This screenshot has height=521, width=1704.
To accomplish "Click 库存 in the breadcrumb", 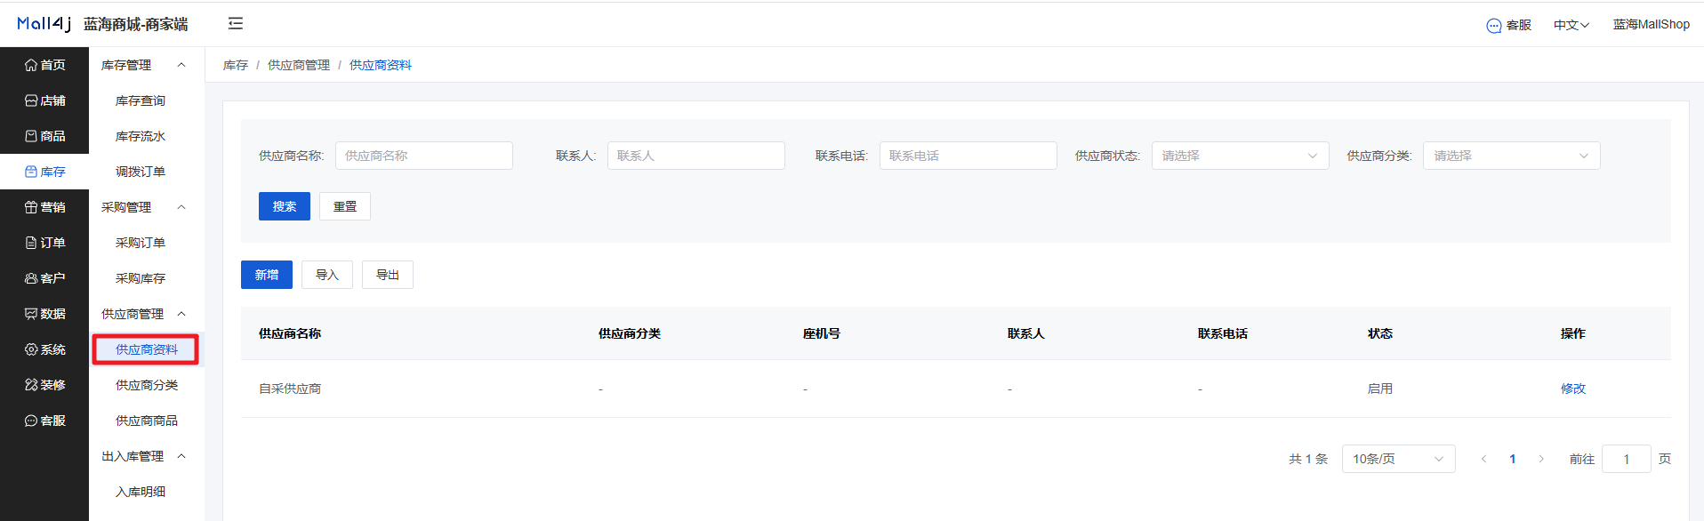I will [x=236, y=65].
